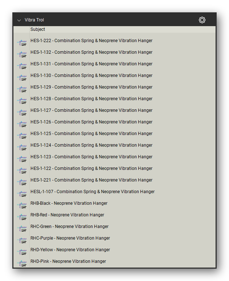Select the hanger icon beside HES-1-128

click(x=22, y=101)
